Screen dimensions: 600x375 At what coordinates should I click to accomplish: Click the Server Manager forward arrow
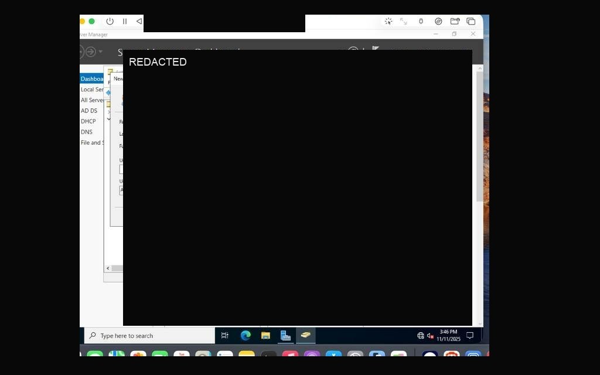(x=91, y=52)
